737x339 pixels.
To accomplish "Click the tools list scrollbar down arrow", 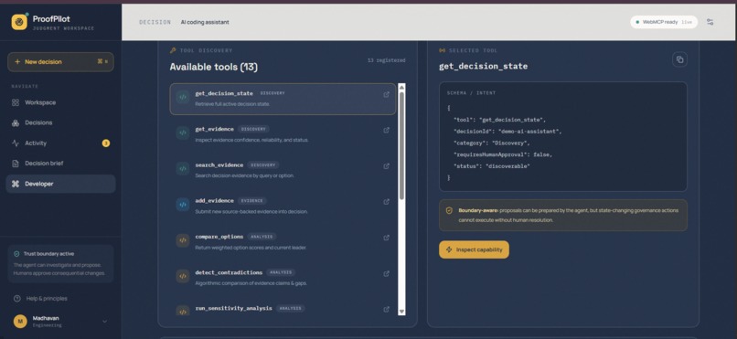I will tap(401, 312).
